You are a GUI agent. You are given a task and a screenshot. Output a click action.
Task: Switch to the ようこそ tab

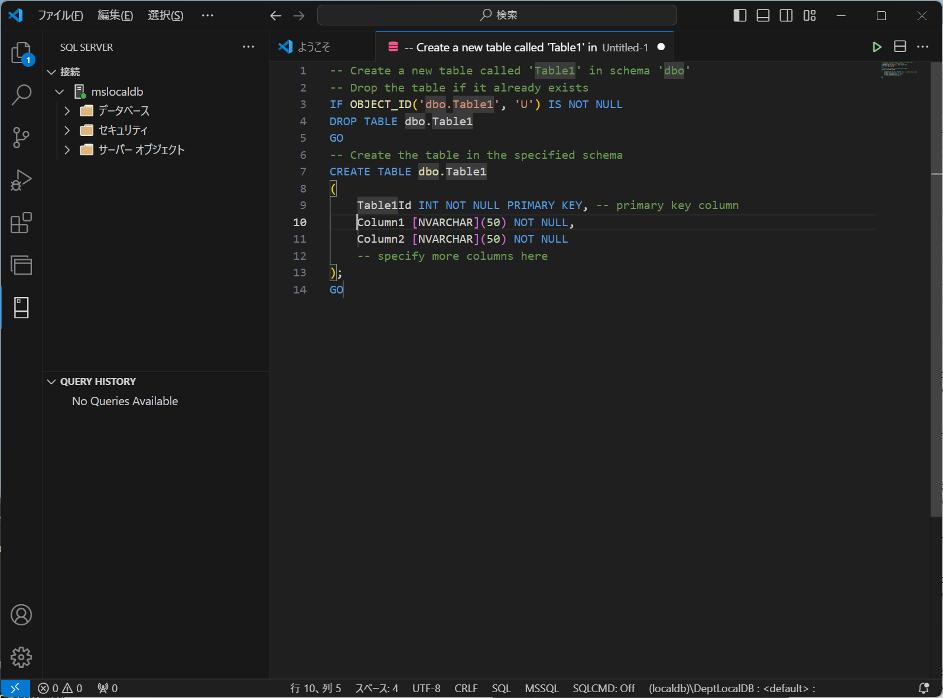pos(313,47)
